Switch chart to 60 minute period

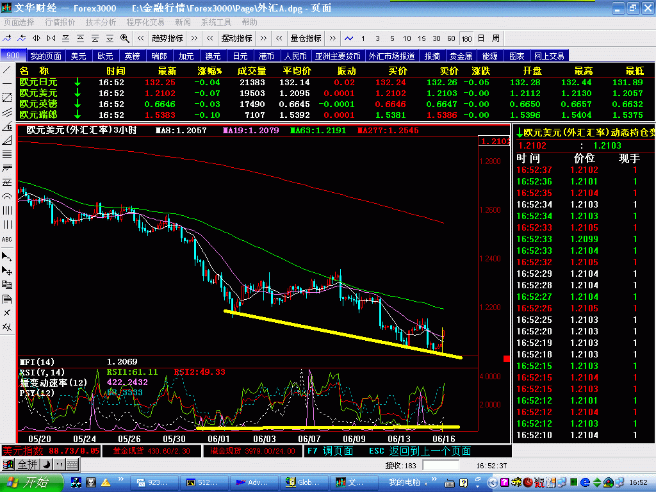(451, 38)
